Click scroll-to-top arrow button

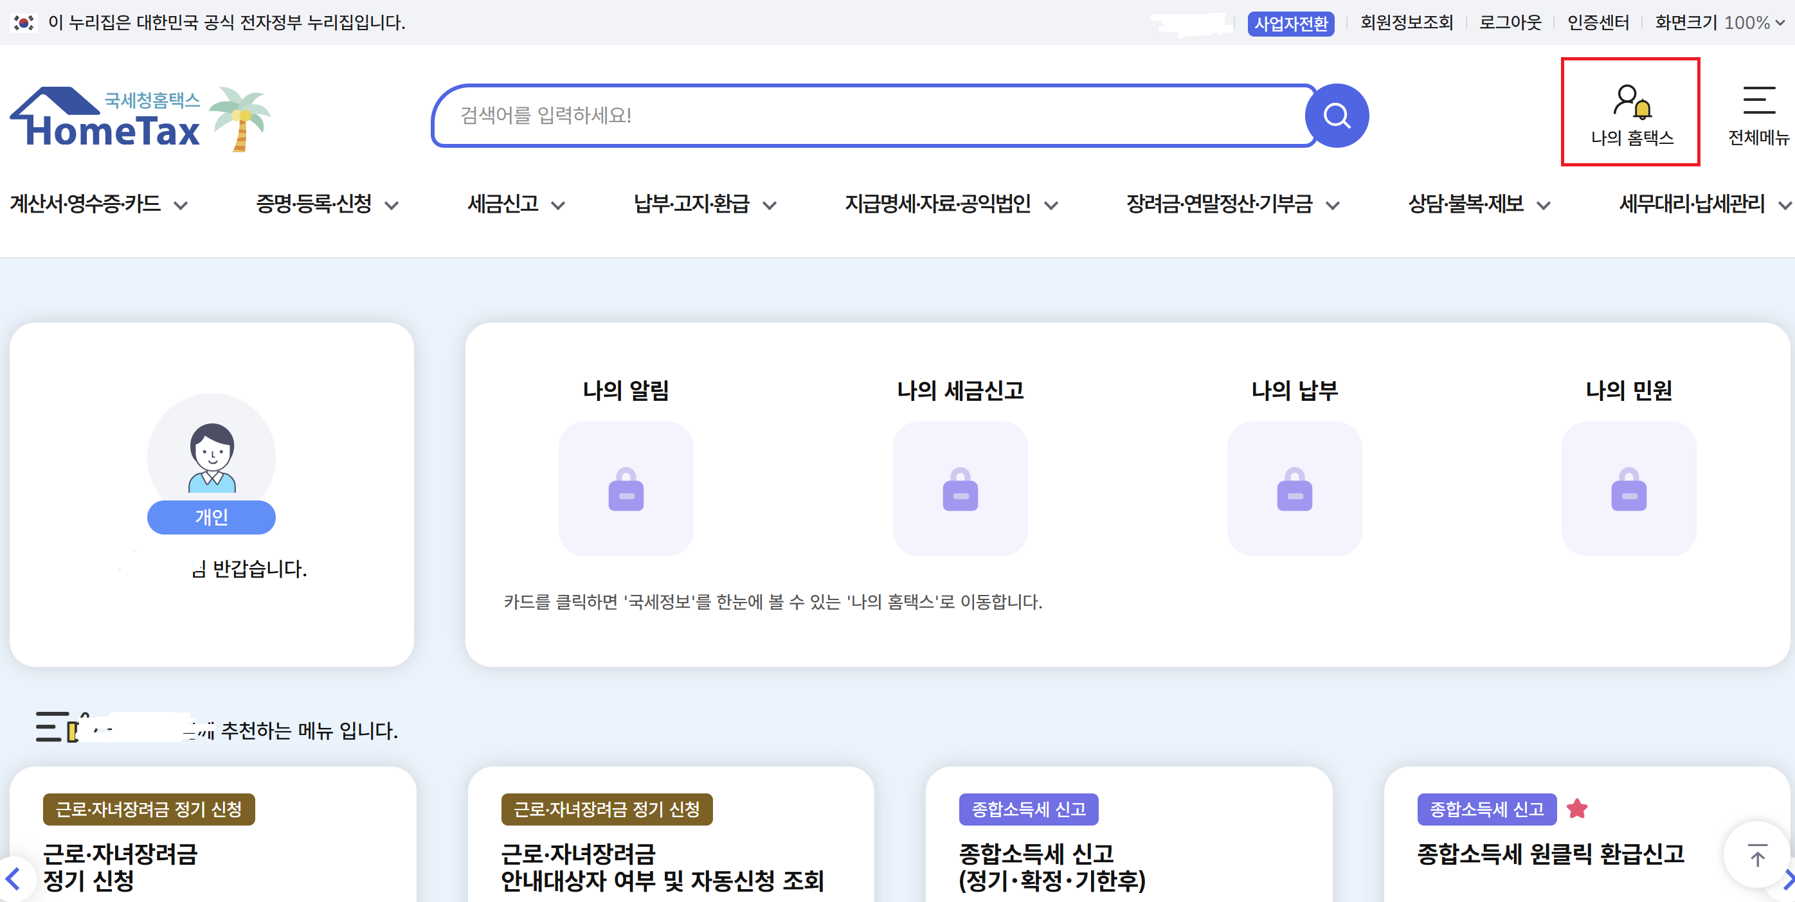click(1756, 854)
